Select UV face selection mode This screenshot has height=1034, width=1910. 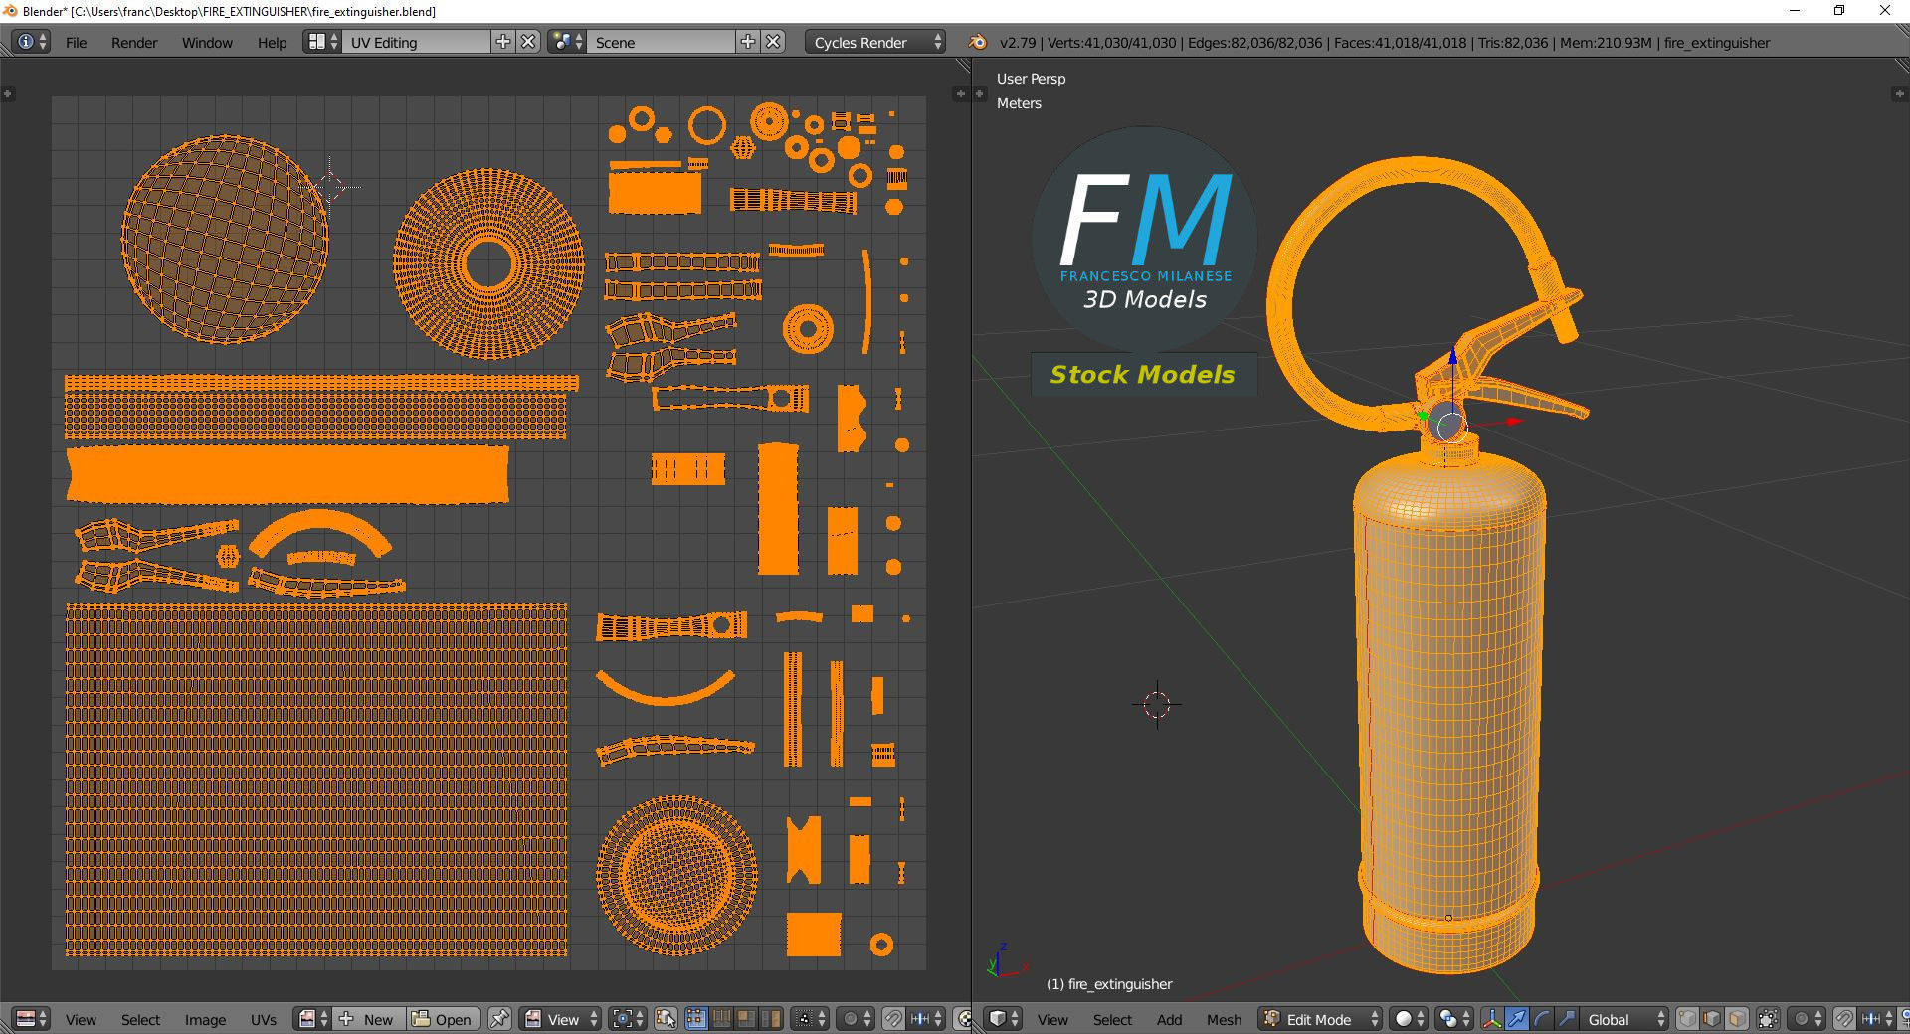click(x=747, y=1019)
